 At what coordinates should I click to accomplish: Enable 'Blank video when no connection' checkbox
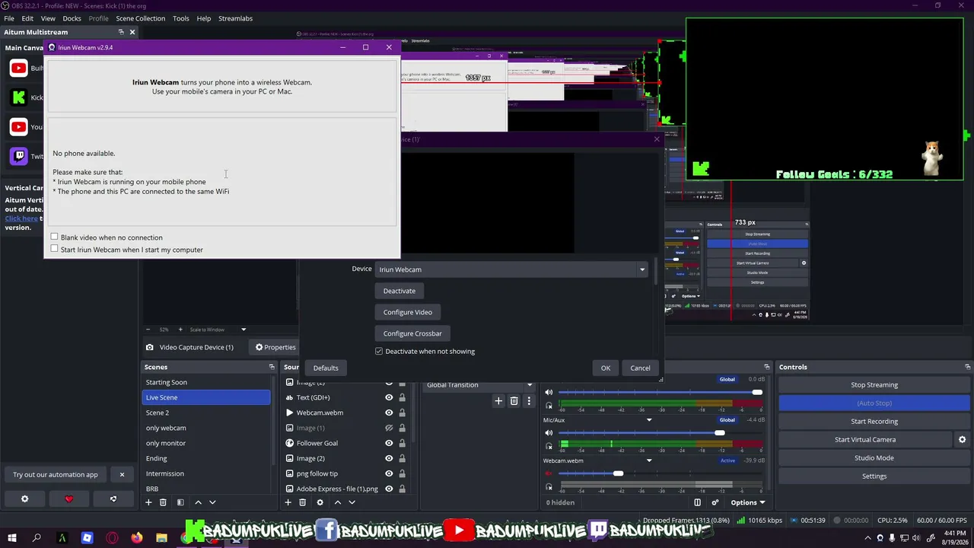coord(54,237)
